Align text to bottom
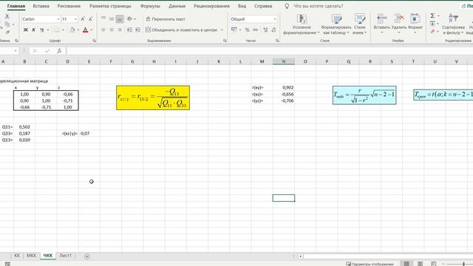The width and height of the screenshot is (473, 266). pyautogui.click(x=120, y=19)
